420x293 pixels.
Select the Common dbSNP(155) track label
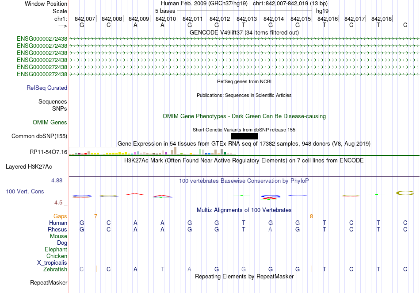pos(39,136)
